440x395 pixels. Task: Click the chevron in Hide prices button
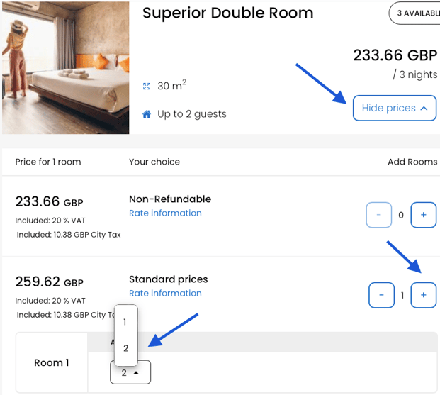pos(424,109)
